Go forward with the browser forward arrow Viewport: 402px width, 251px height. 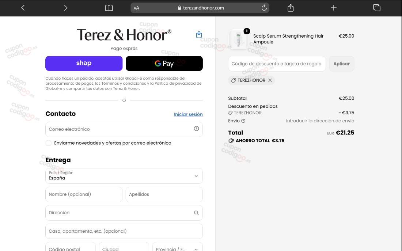click(x=66, y=8)
